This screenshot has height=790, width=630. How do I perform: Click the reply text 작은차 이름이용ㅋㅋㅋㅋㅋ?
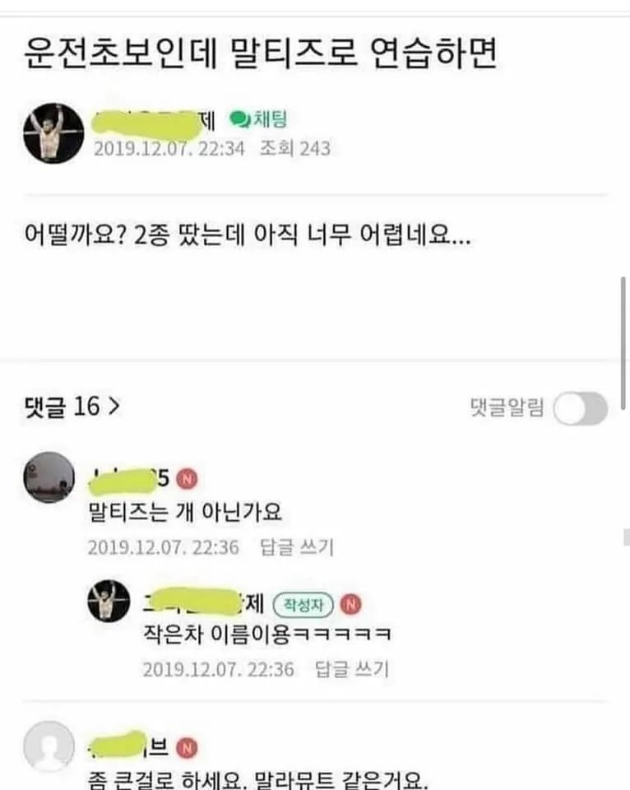[267, 634]
